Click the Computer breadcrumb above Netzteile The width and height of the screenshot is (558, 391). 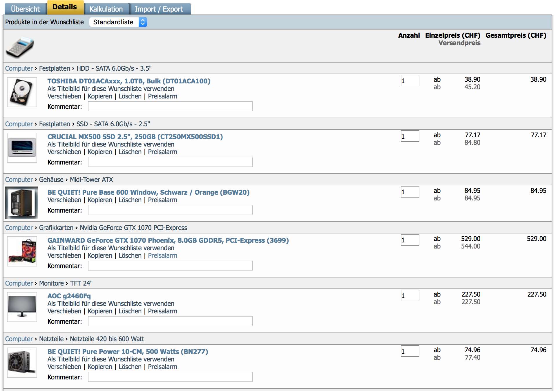19,339
